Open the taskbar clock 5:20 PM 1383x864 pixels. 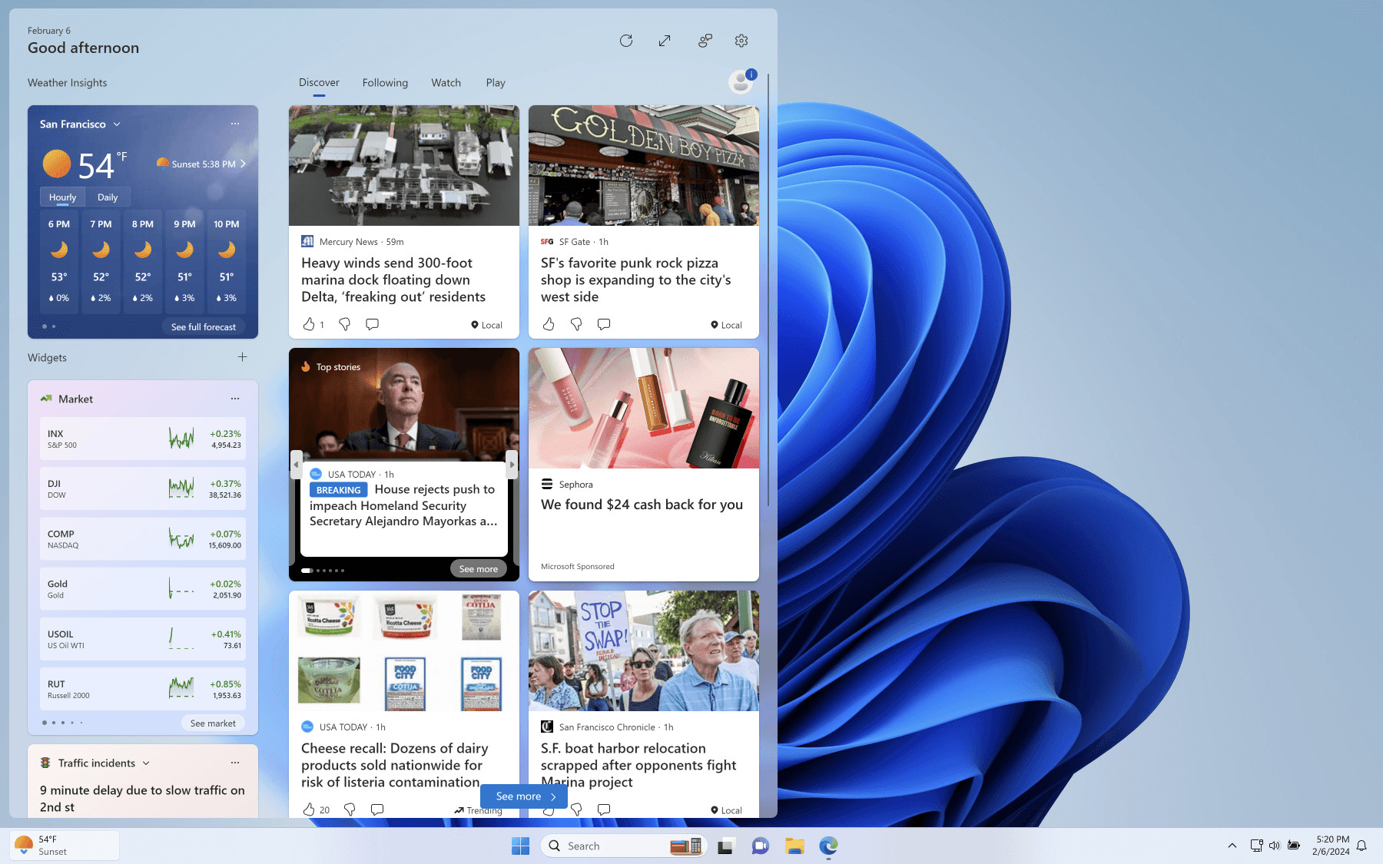[x=1332, y=846]
